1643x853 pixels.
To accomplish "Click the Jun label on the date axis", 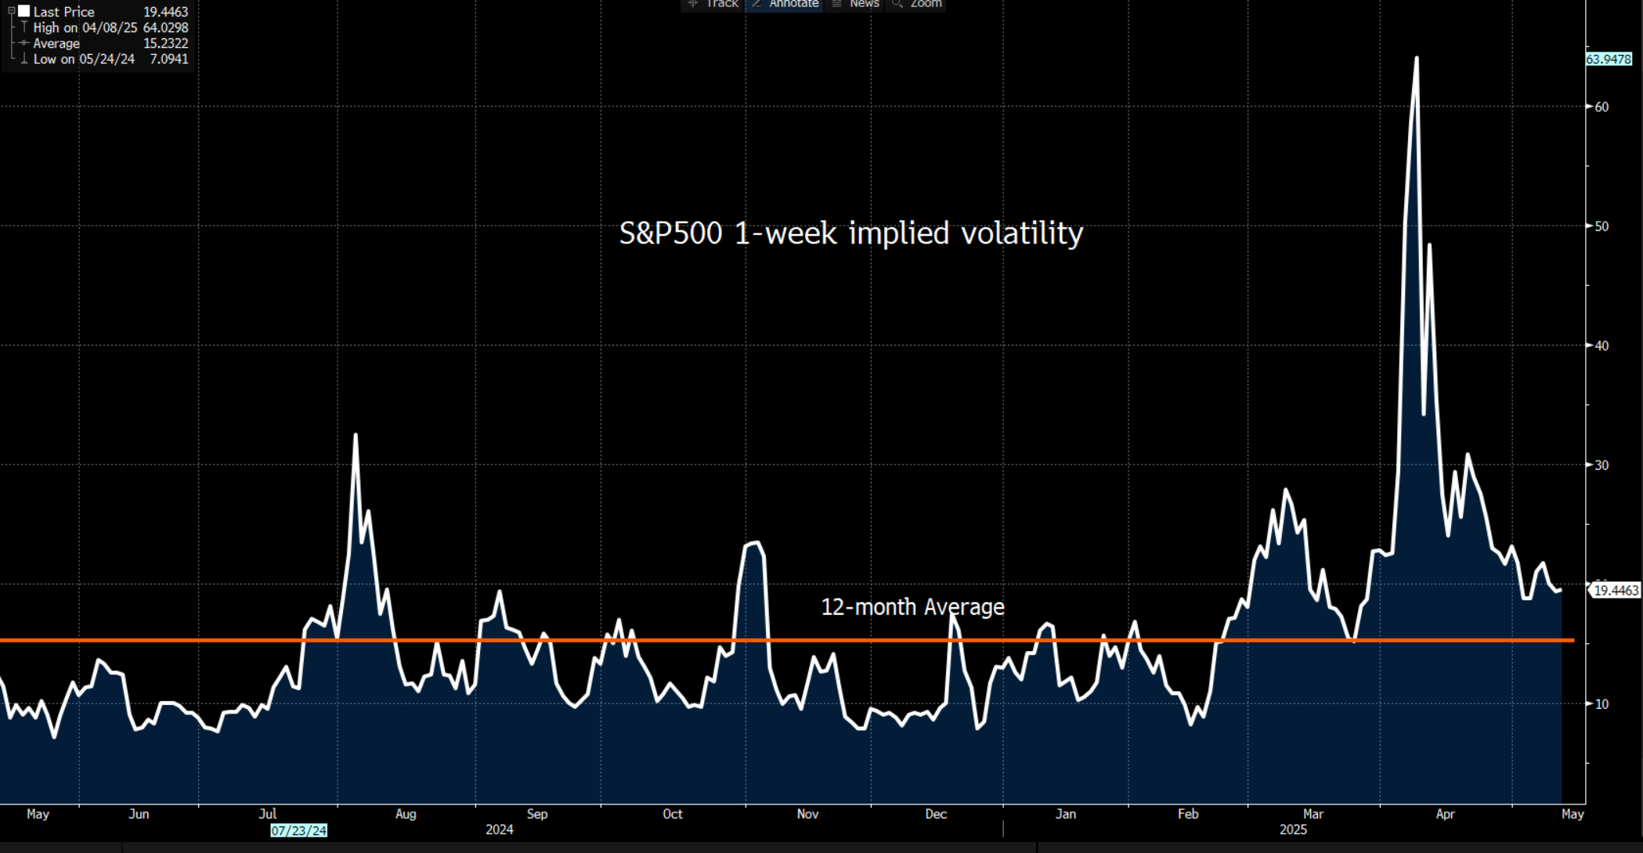I will [139, 814].
